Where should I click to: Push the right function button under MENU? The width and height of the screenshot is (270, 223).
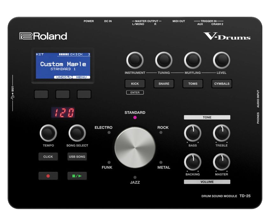pos(84,94)
